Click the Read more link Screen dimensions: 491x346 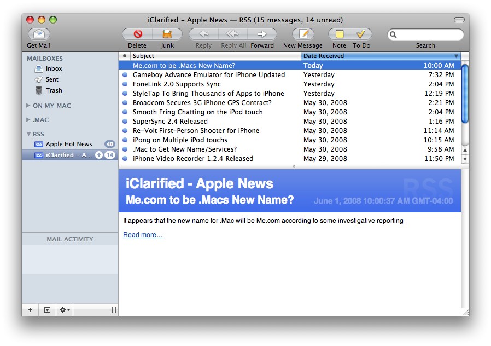coord(143,235)
